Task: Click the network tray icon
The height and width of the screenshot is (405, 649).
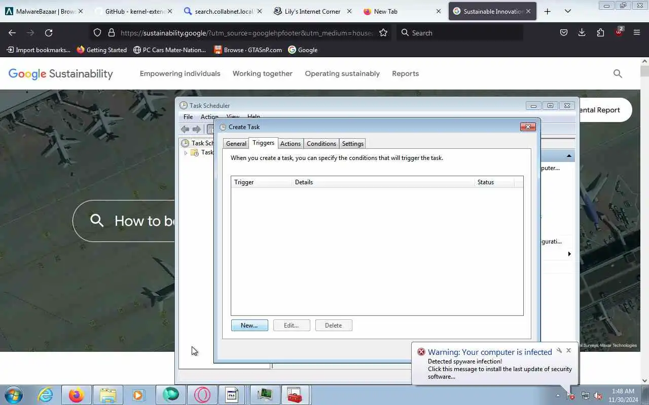Action: coord(585,395)
